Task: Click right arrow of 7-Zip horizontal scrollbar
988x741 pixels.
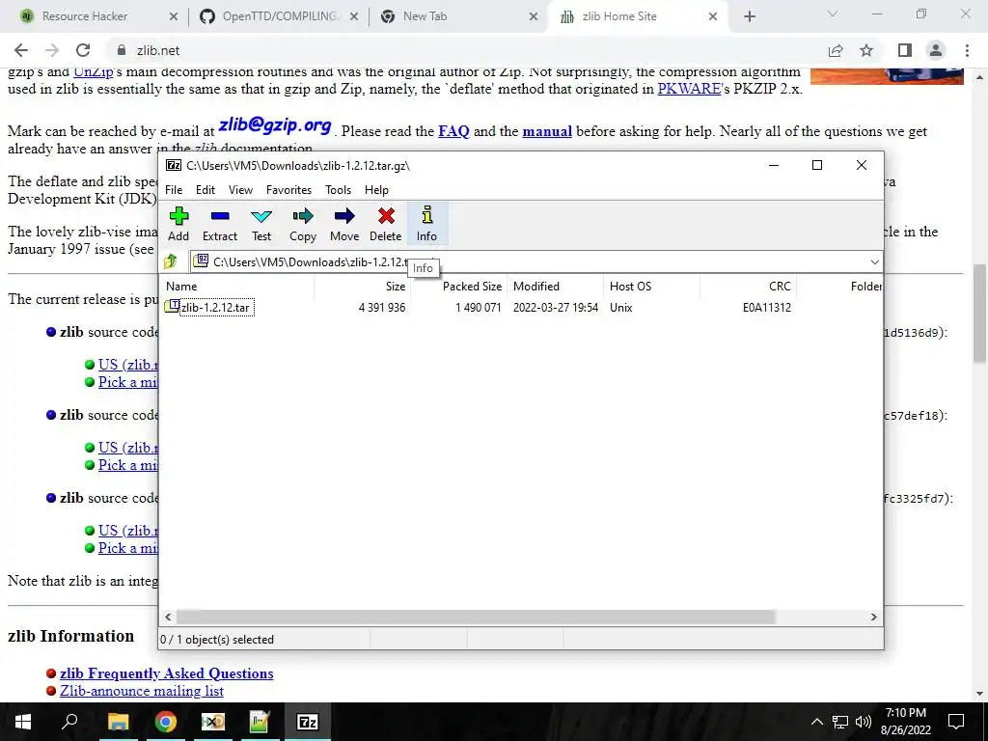Action: click(x=874, y=617)
